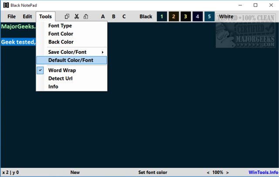Click Default Color/Font menu item

71,60
